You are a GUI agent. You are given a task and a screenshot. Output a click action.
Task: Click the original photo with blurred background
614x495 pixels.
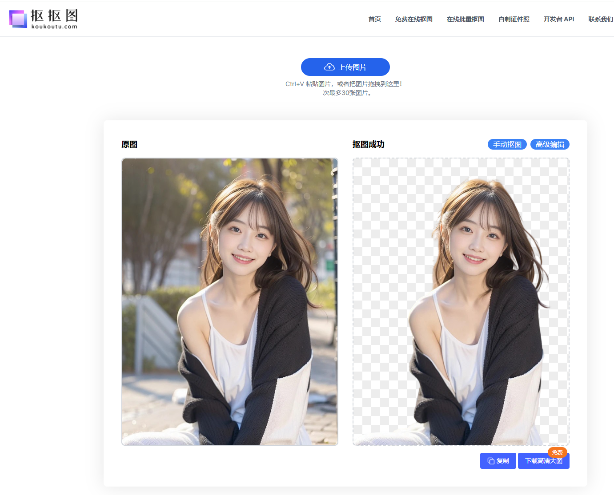pos(230,301)
